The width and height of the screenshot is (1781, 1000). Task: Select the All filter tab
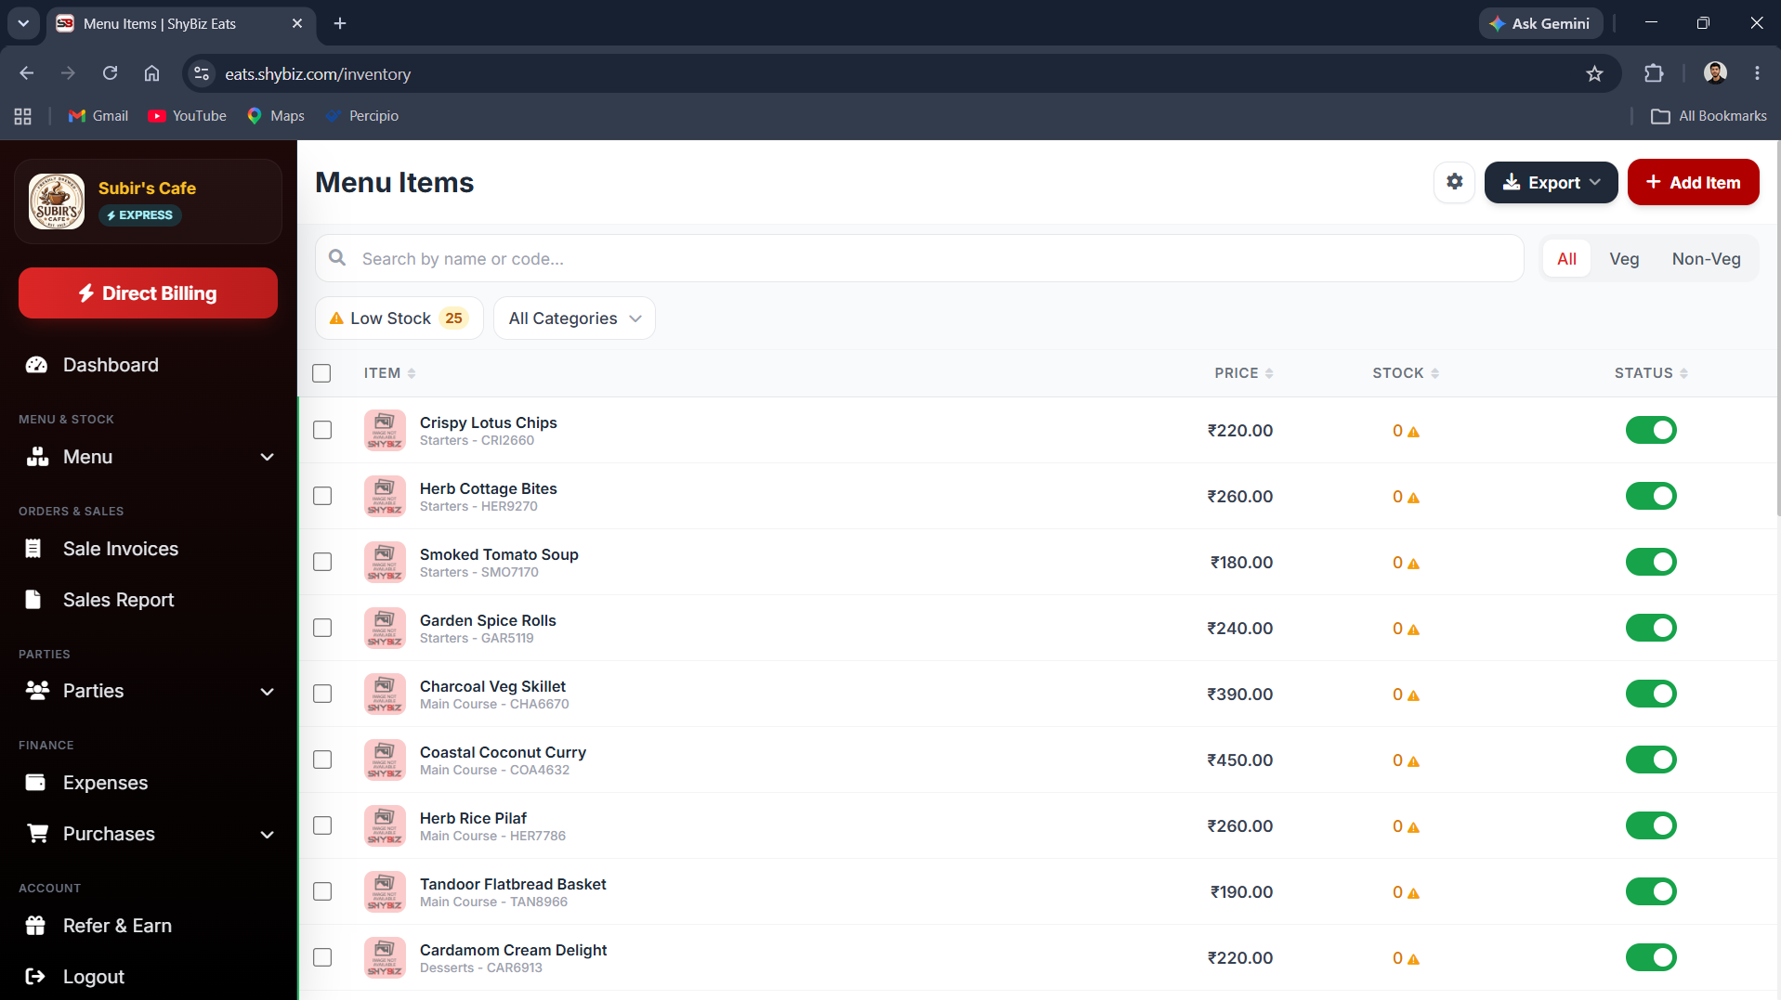[x=1566, y=259]
